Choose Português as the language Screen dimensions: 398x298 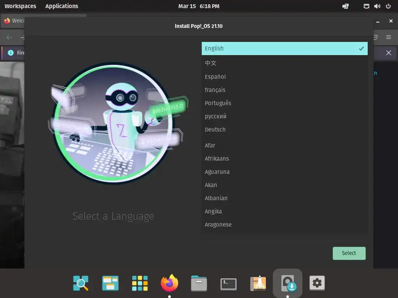[x=285, y=103]
